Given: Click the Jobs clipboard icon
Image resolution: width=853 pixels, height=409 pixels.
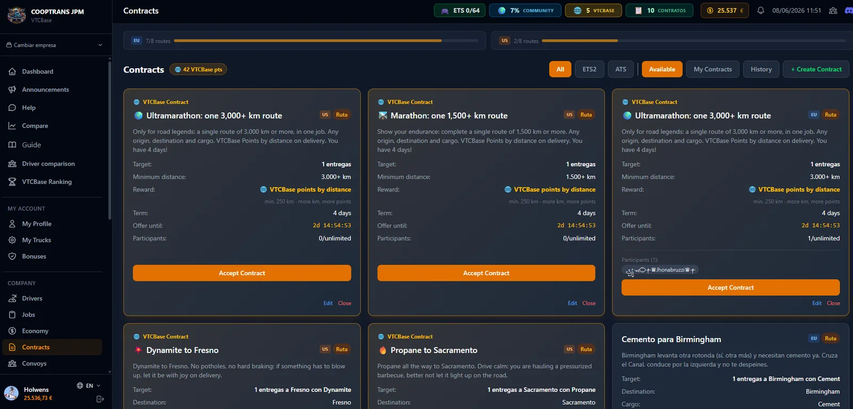Looking at the screenshot, I should tap(12, 315).
